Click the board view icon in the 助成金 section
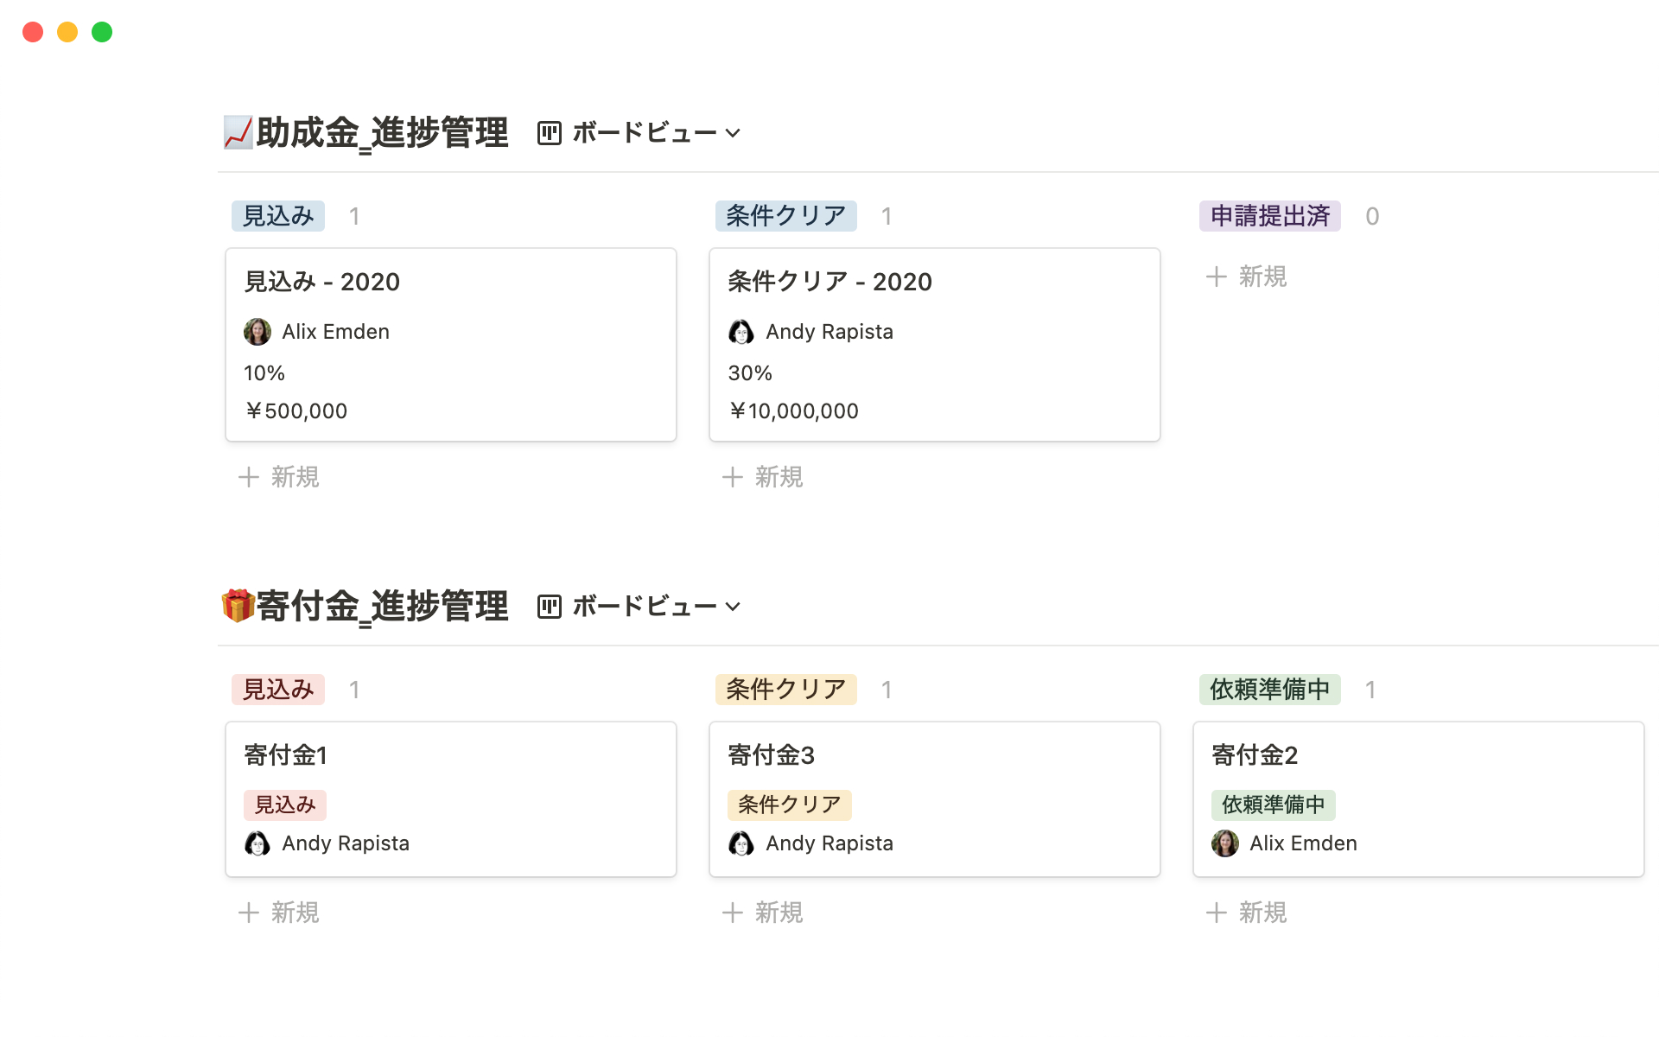The image size is (1659, 1037). 550,133
